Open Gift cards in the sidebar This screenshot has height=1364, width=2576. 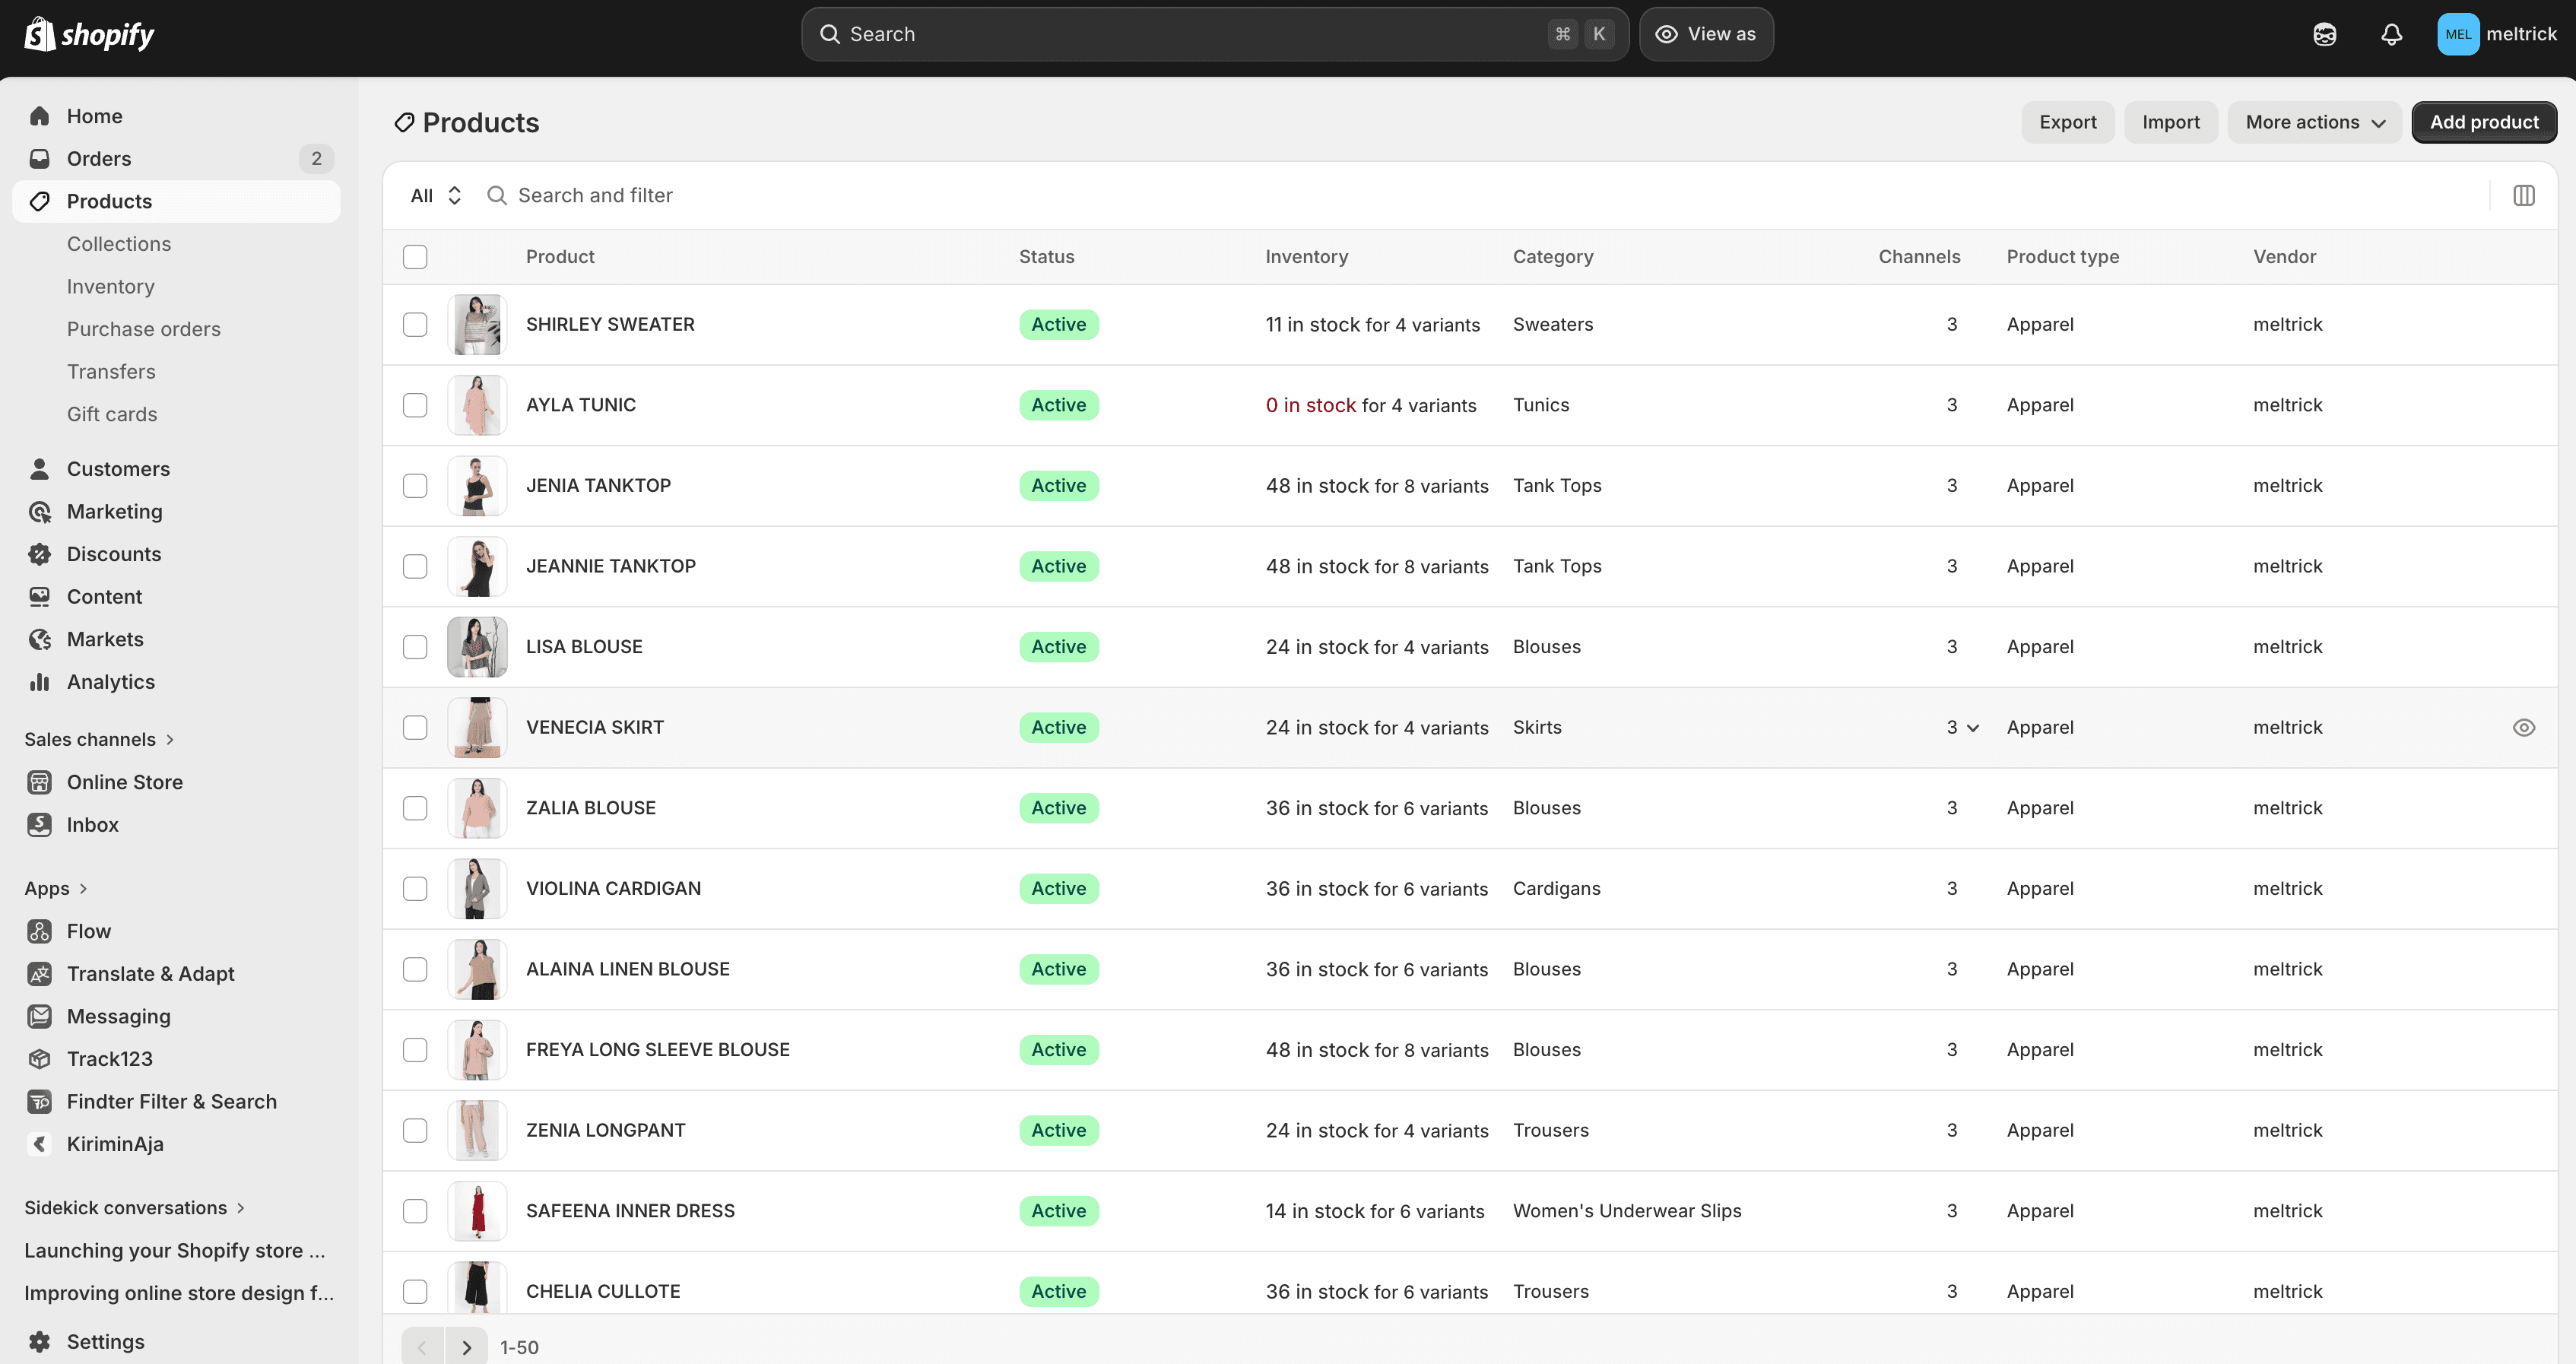[112, 414]
